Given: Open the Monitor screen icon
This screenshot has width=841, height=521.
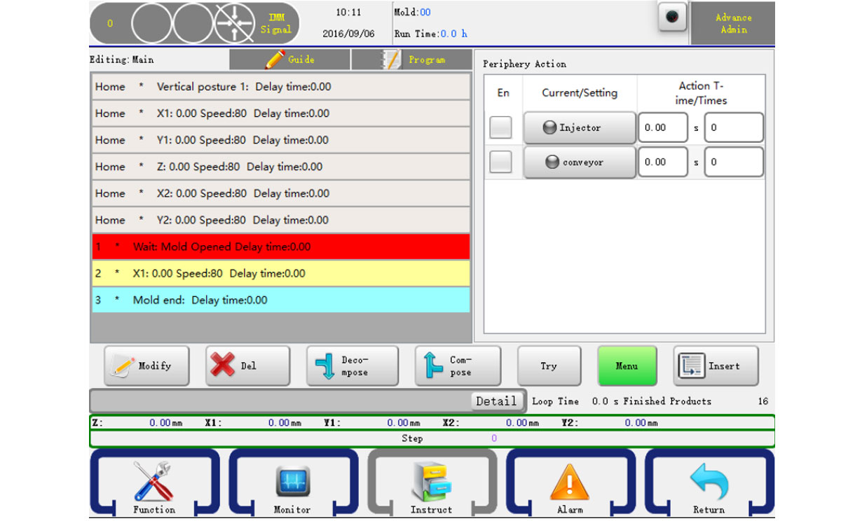Looking at the screenshot, I should [x=292, y=483].
